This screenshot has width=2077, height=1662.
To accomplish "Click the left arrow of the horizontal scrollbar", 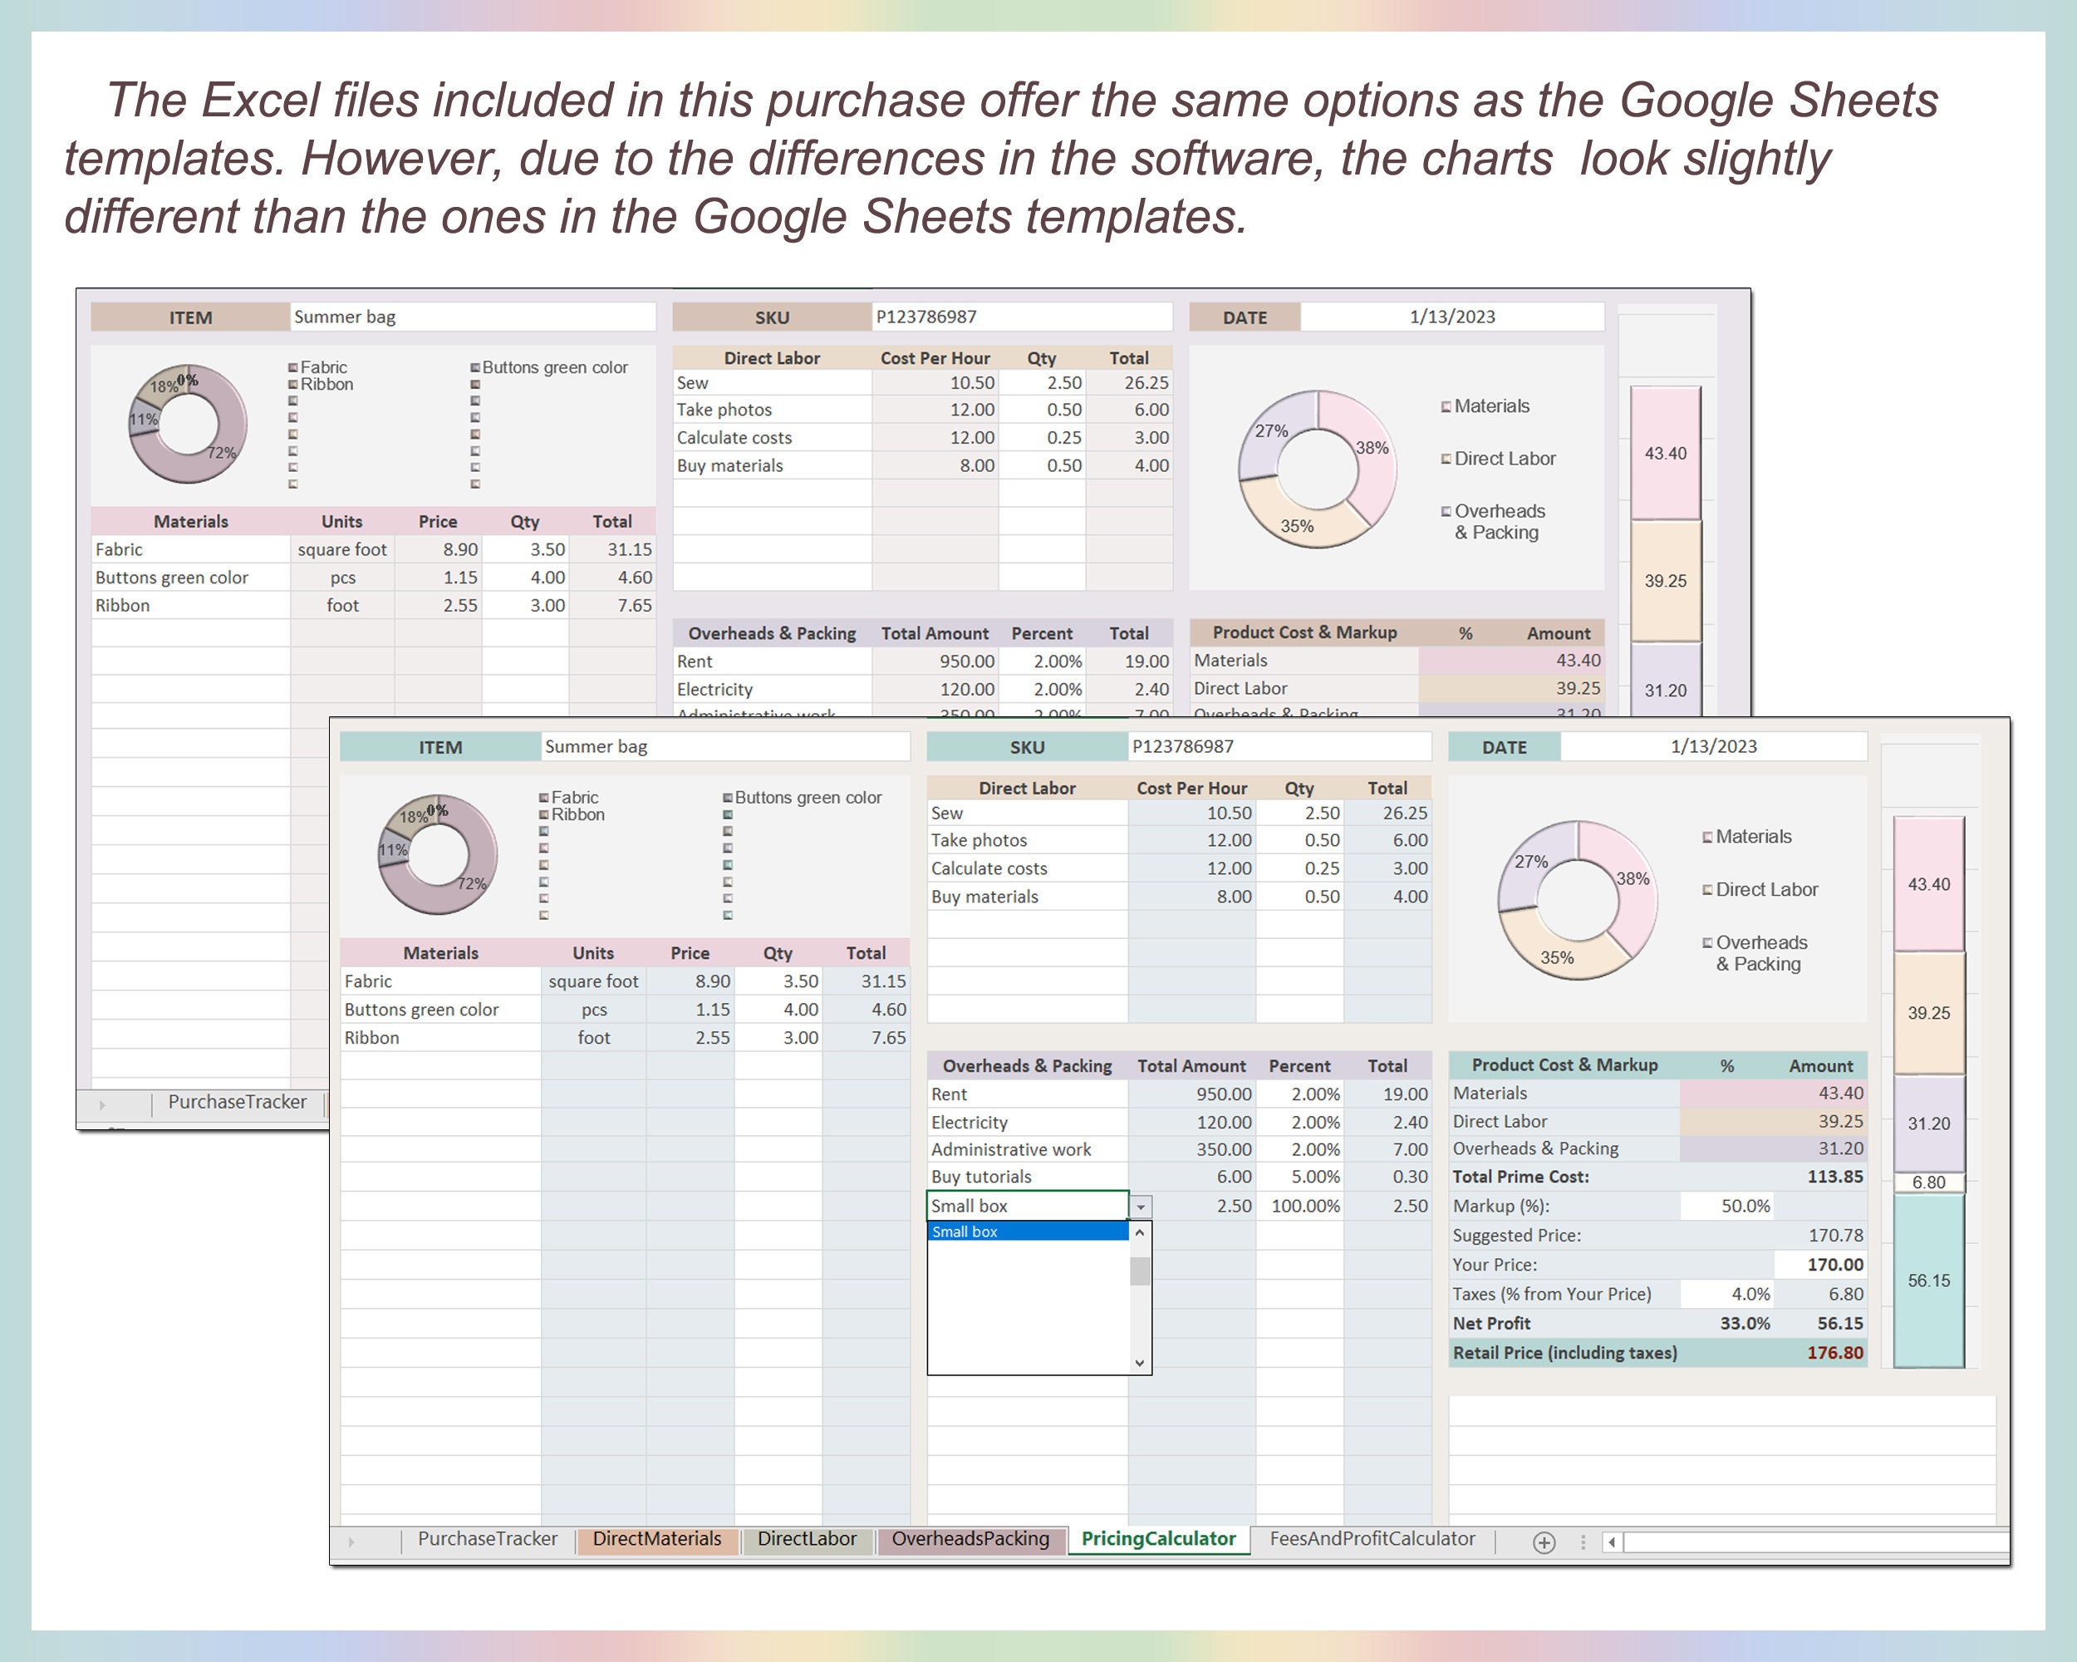I will click(x=1612, y=1542).
